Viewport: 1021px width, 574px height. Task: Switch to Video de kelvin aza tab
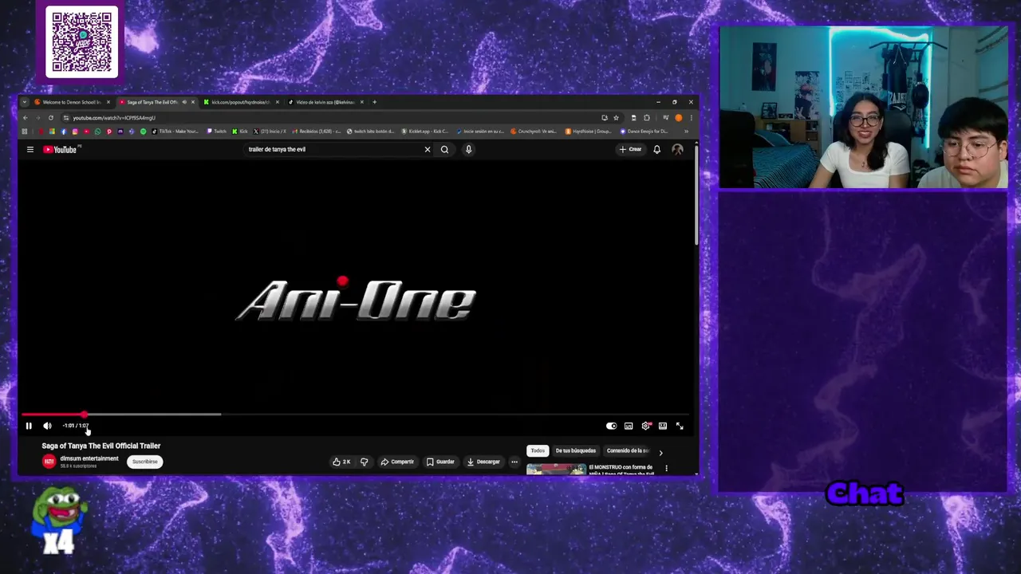tap(324, 102)
